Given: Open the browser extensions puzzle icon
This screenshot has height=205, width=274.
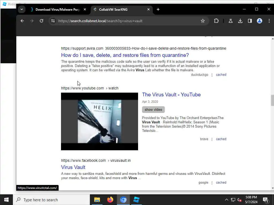Looking at the screenshot, I should pyautogui.click(x=216, y=21).
